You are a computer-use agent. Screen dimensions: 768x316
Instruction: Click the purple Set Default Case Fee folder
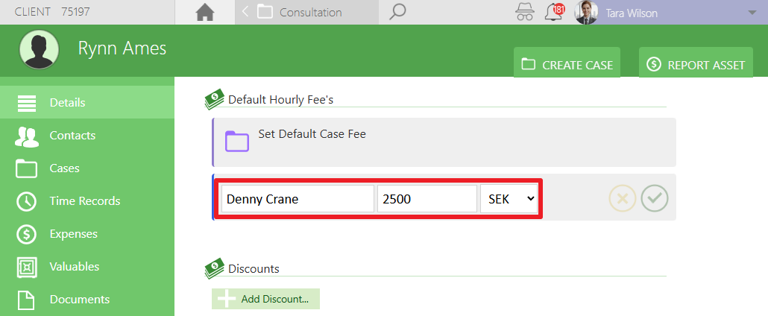237,141
